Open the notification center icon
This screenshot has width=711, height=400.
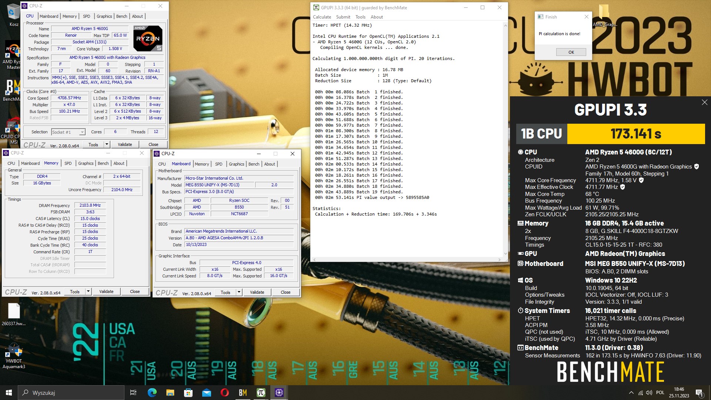click(x=699, y=393)
